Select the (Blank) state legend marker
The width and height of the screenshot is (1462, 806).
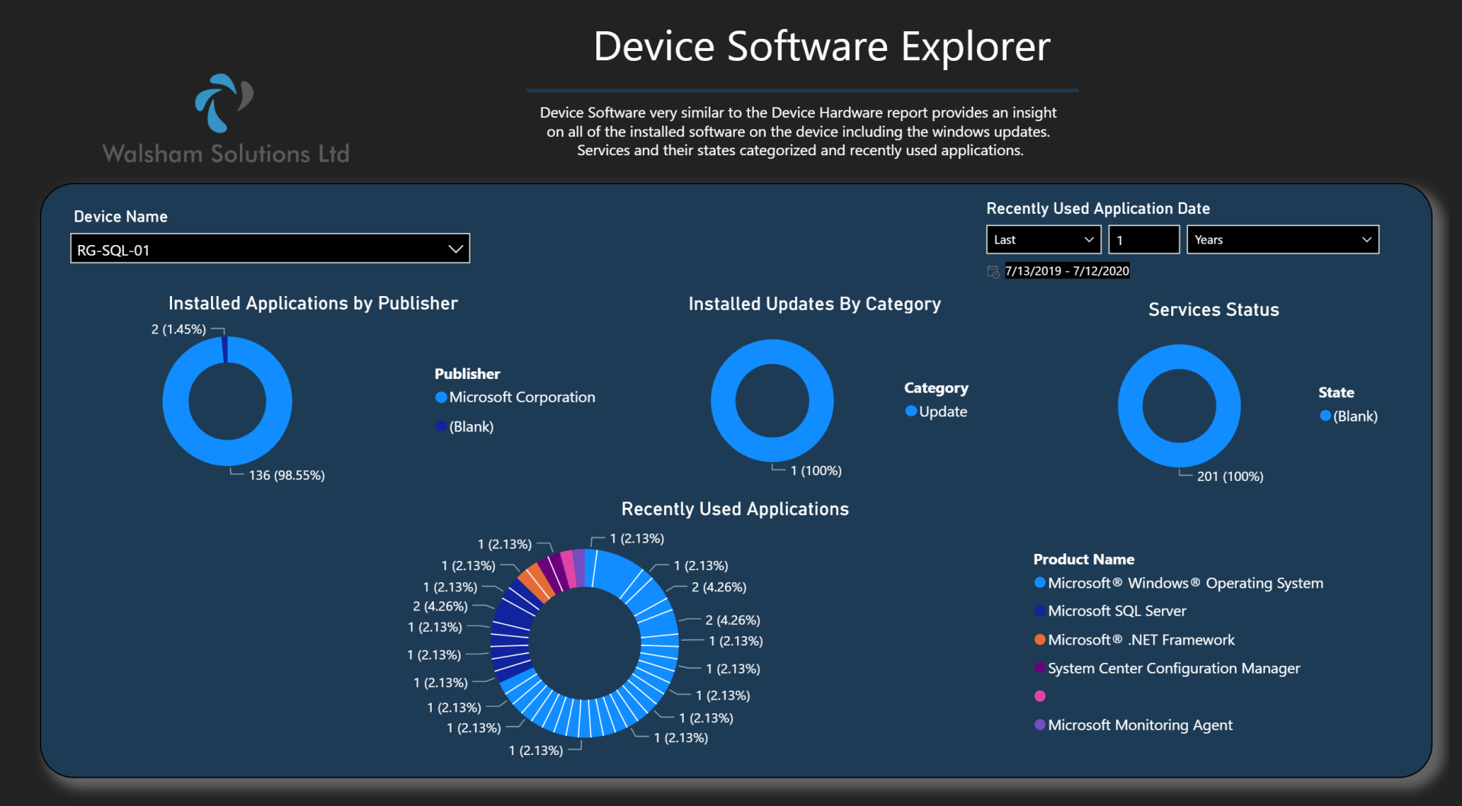pyautogui.click(x=1326, y=416)
